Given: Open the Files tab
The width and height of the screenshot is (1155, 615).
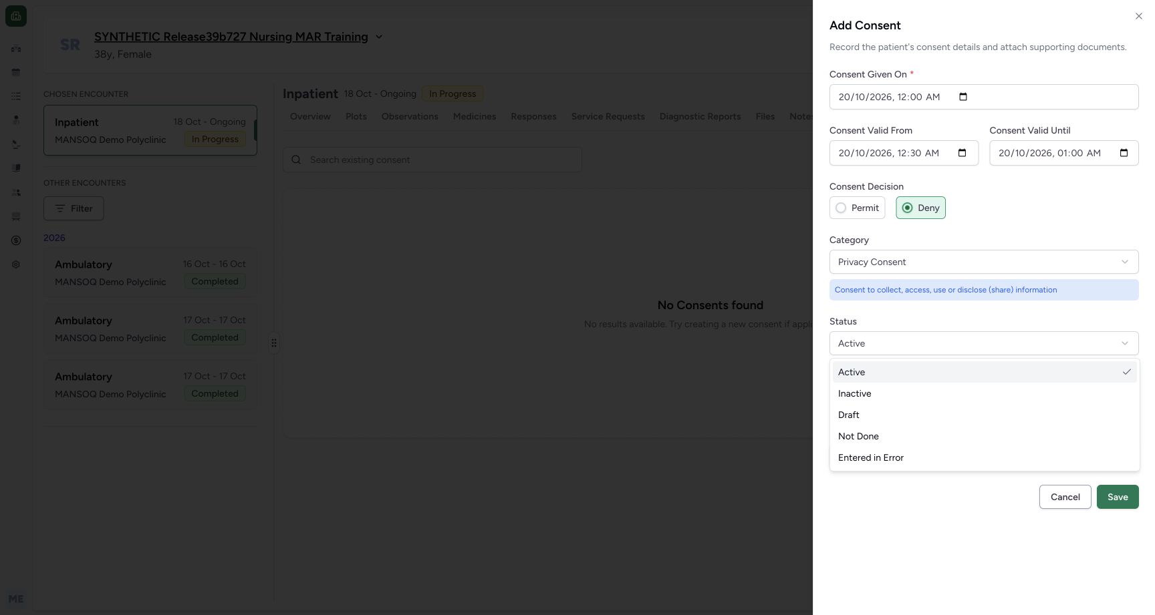Looking at the screenshot, I should 765,116.
